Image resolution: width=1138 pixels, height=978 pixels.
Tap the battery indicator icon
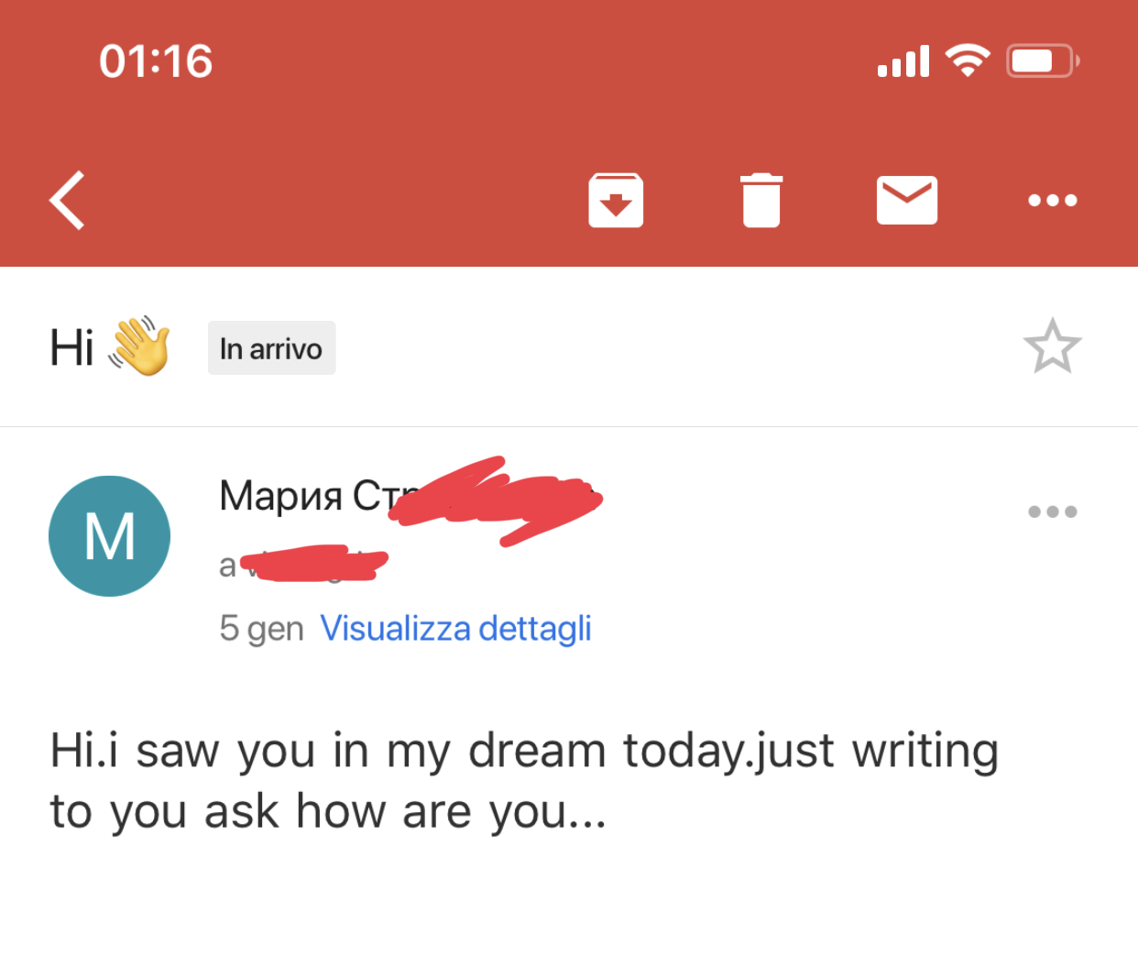pyautogui.click(x=1043, y=60)
